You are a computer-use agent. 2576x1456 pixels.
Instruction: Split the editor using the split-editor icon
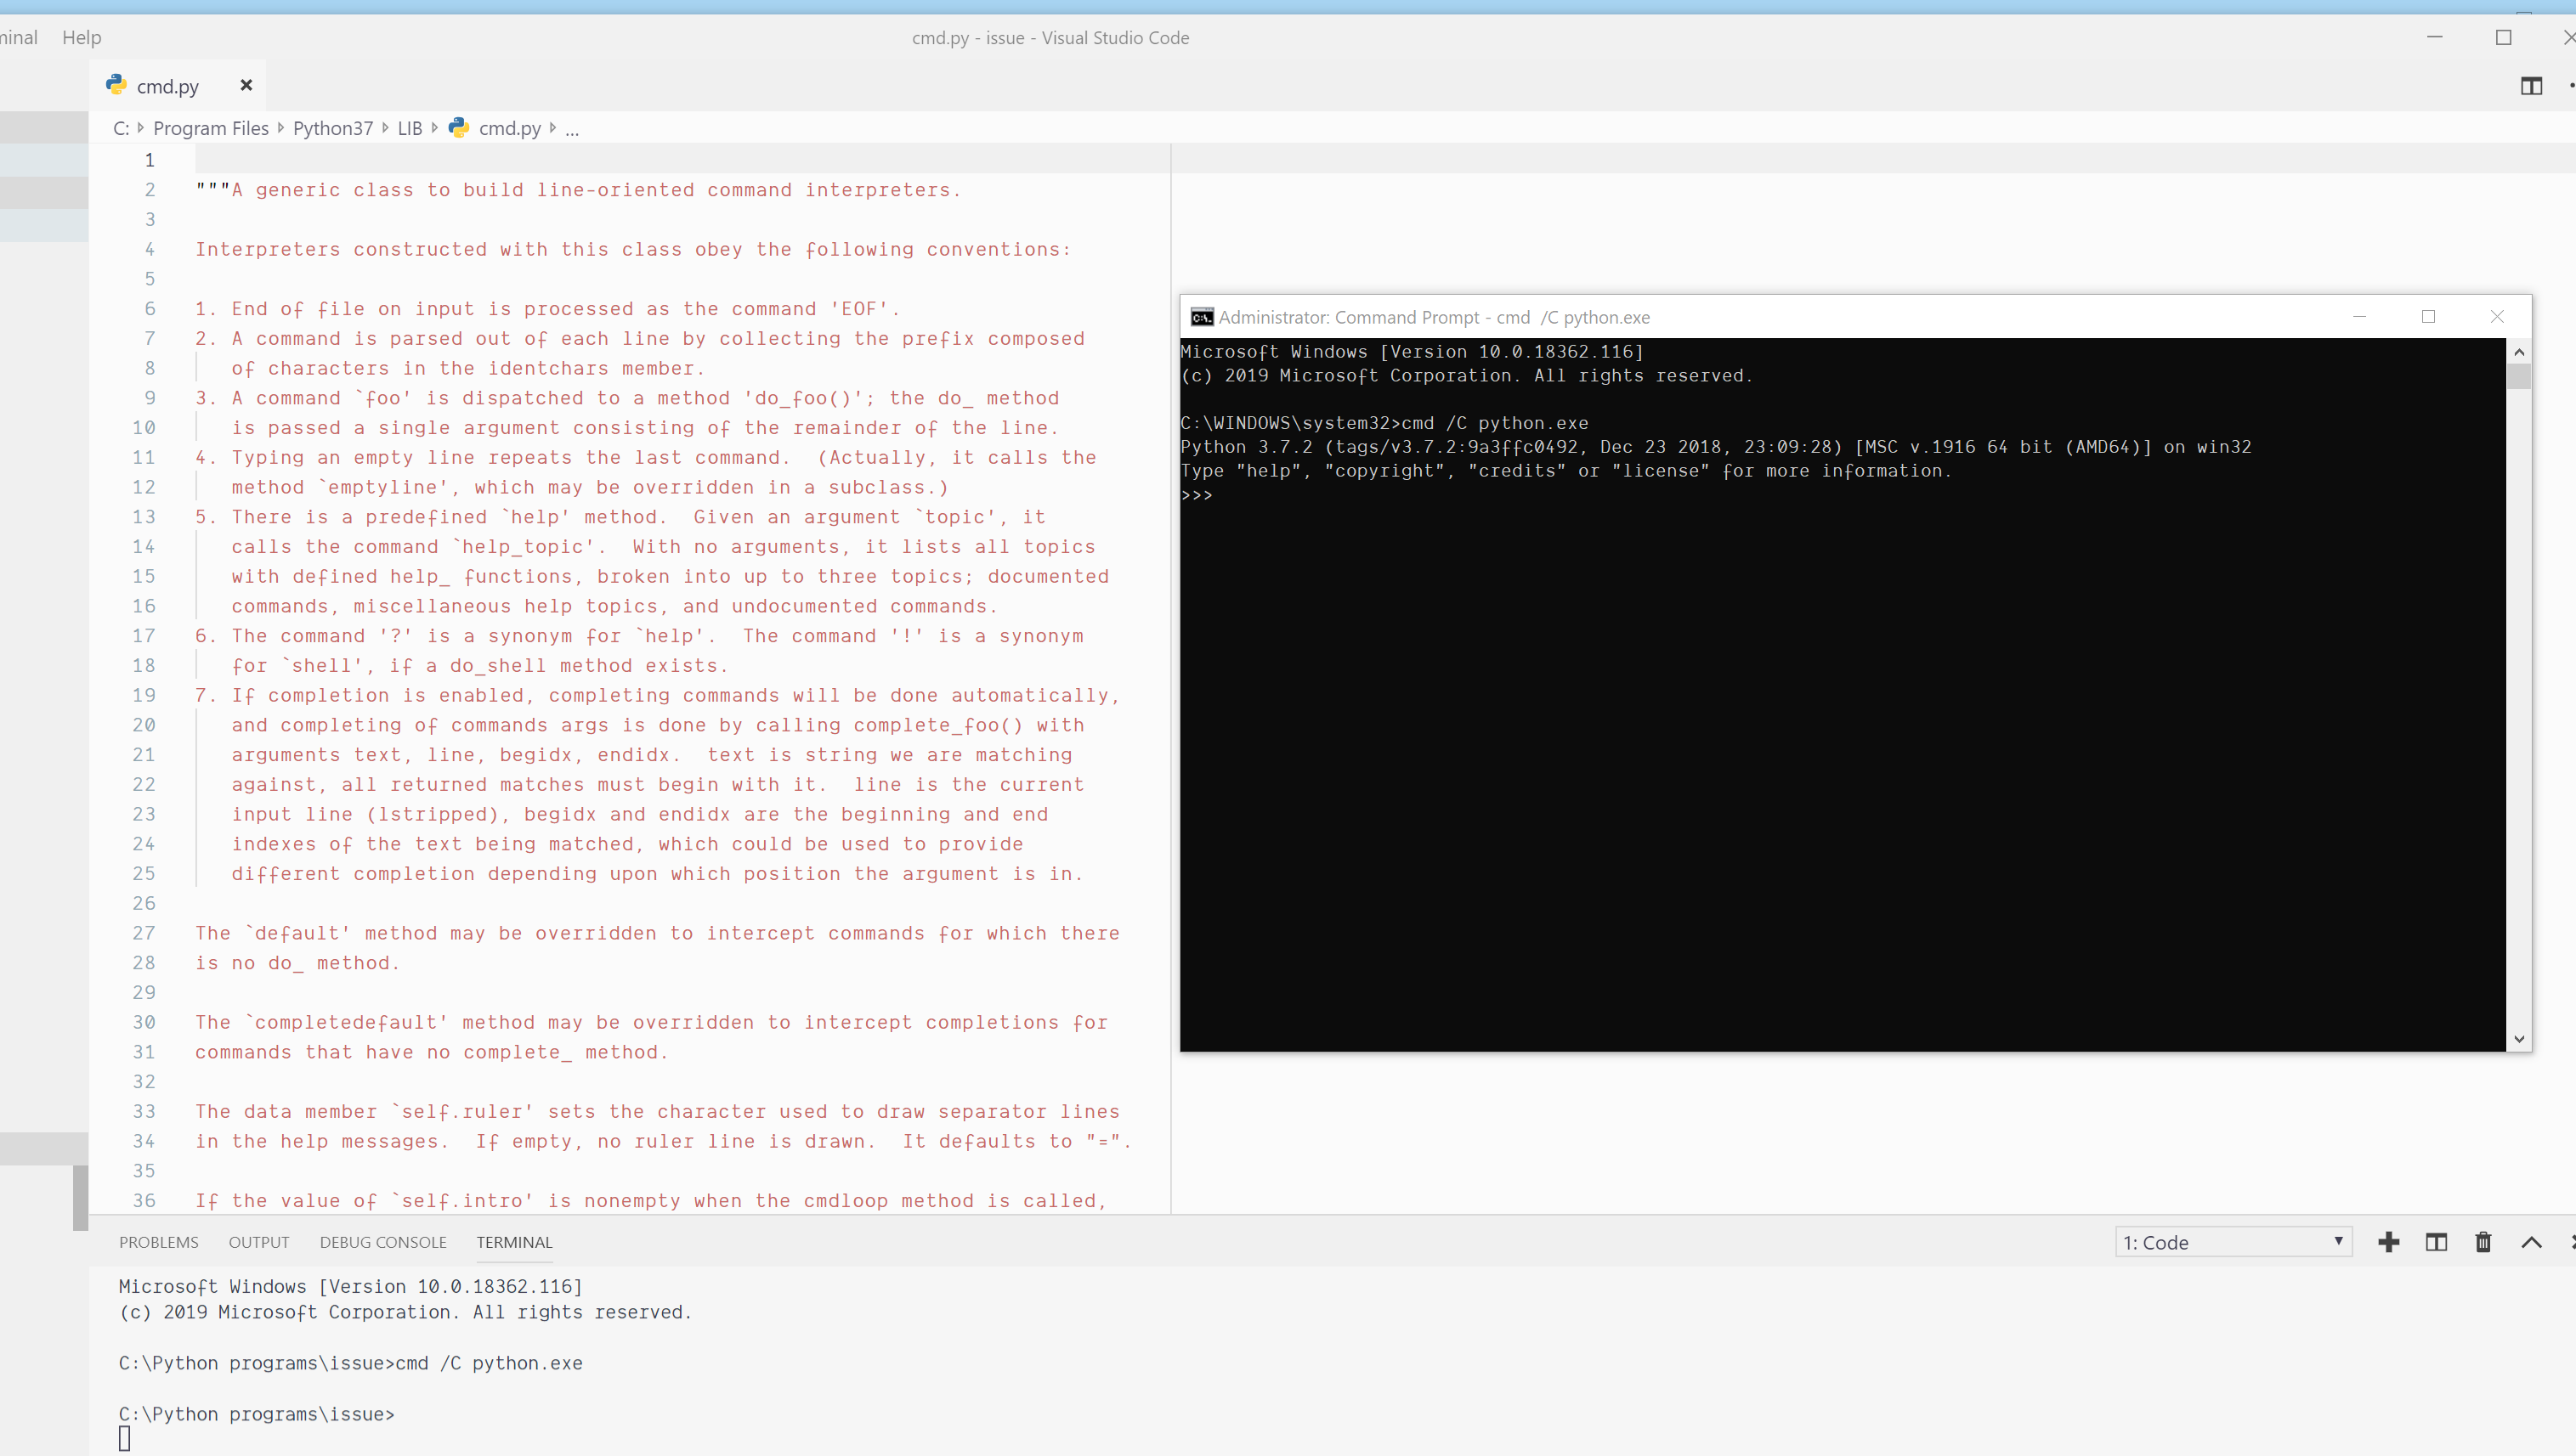[2531, 86]
